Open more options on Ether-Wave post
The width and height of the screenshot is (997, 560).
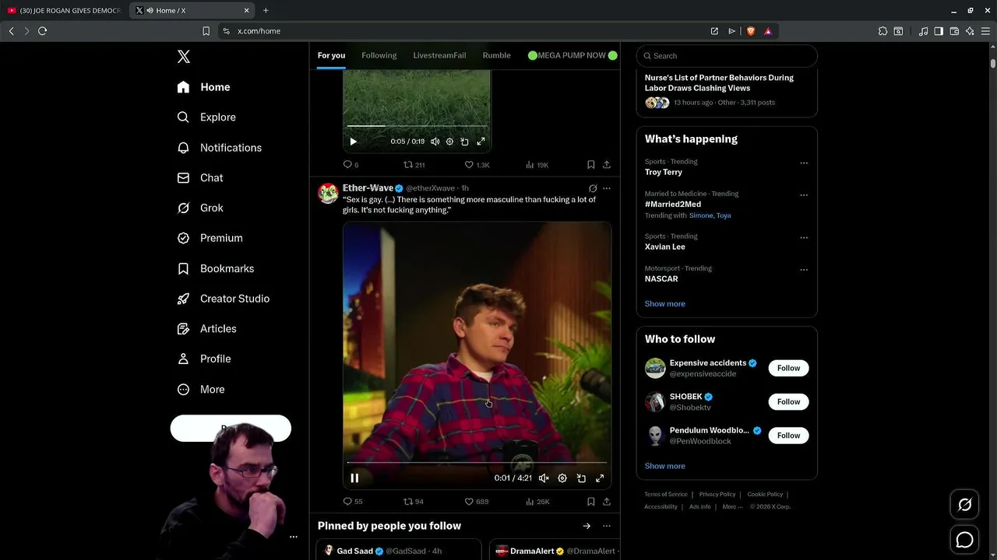(607, 188)
